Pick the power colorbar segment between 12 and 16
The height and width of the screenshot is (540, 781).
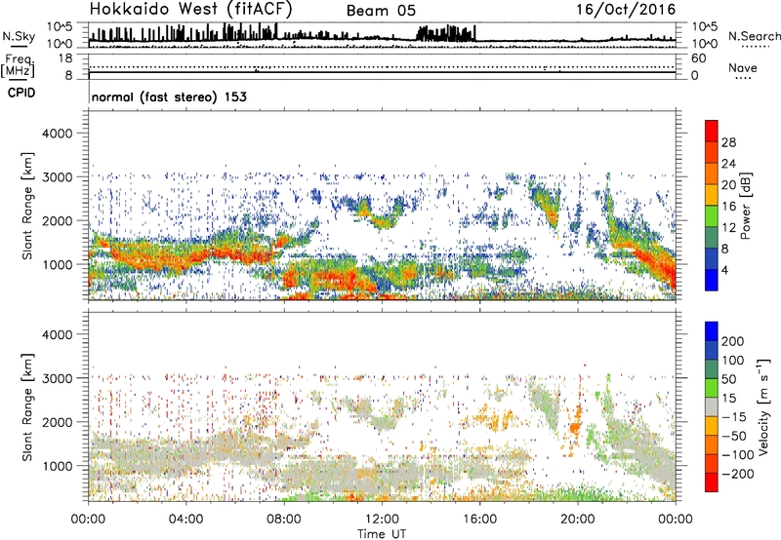(712, 216)
